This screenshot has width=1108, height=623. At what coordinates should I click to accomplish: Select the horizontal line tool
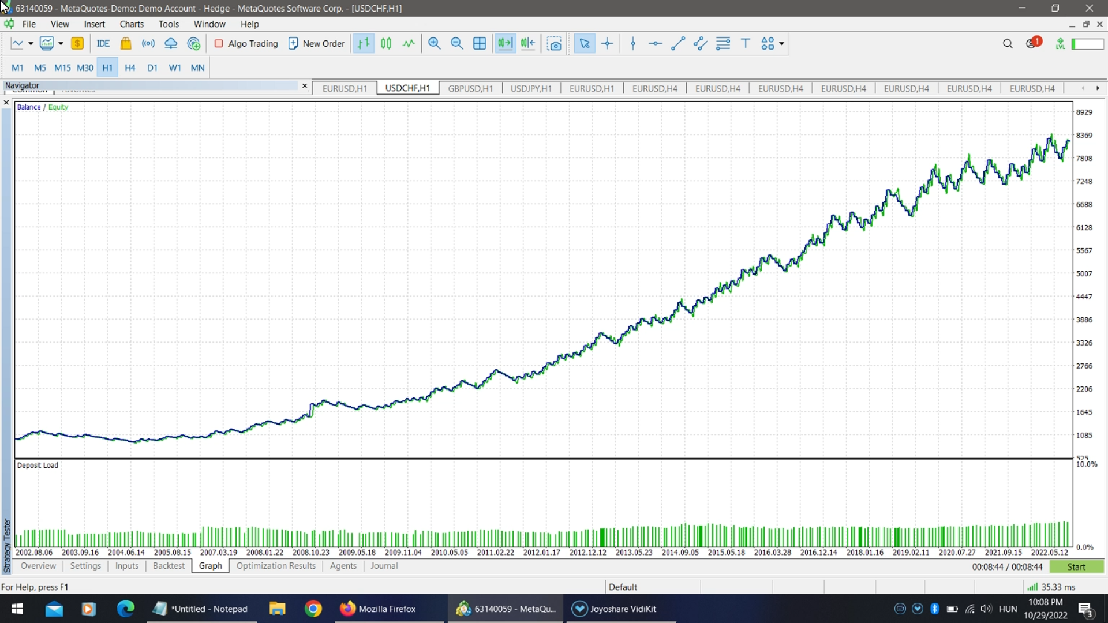point(655,43)
